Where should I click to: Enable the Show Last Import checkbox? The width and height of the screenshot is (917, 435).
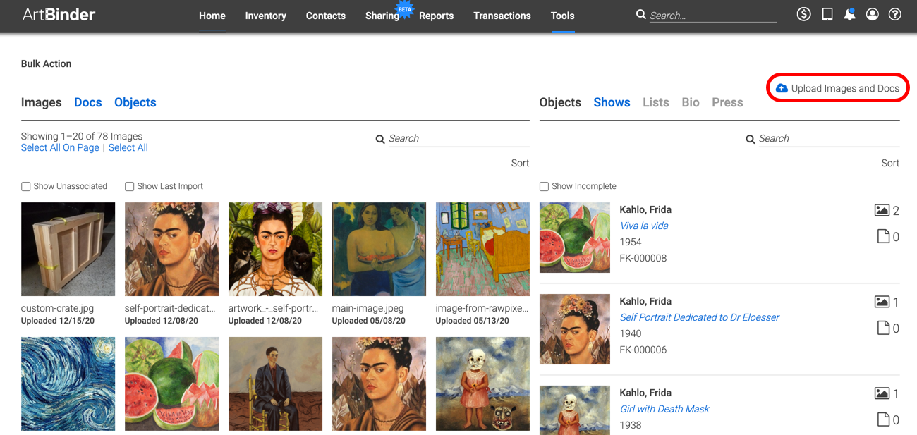(130, 187)
